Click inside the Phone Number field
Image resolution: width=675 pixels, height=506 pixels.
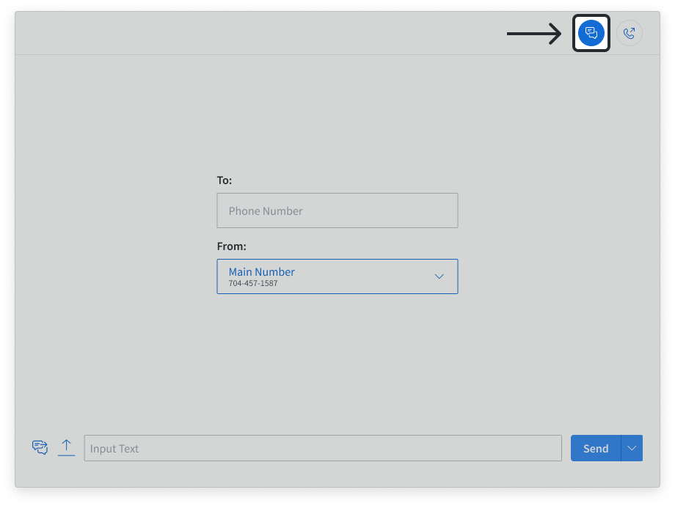pyautogui.click(x=337, y=210)
